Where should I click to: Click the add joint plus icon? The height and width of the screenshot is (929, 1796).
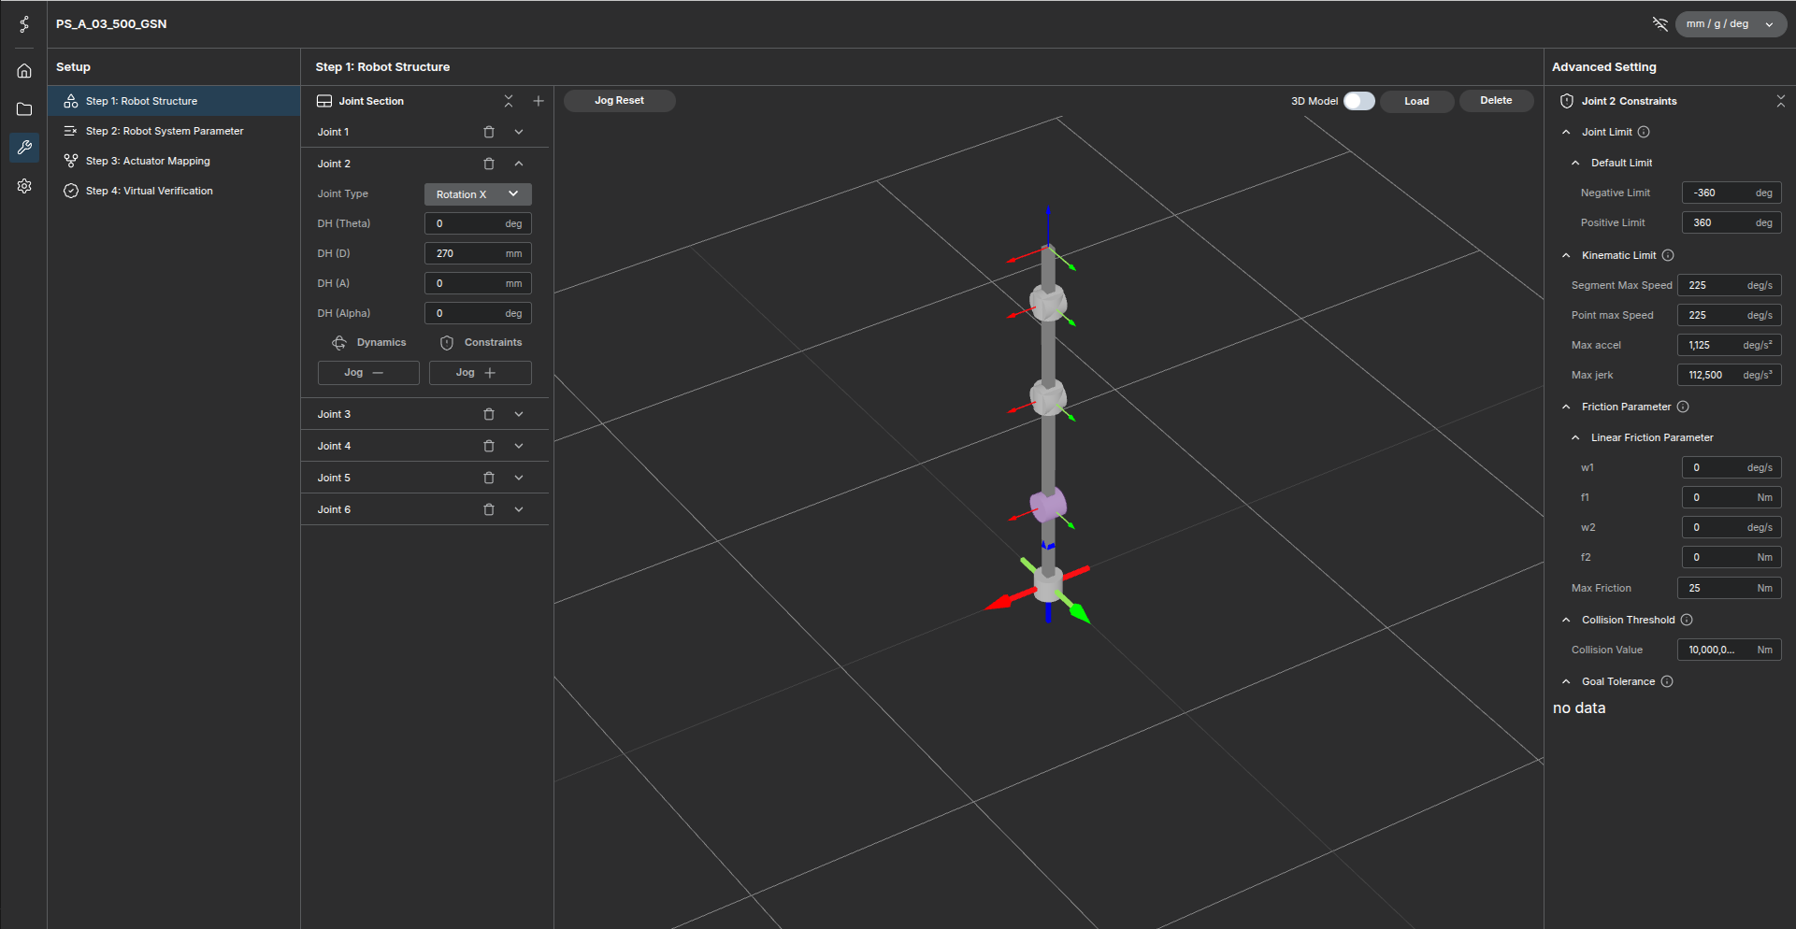(539, 101)
